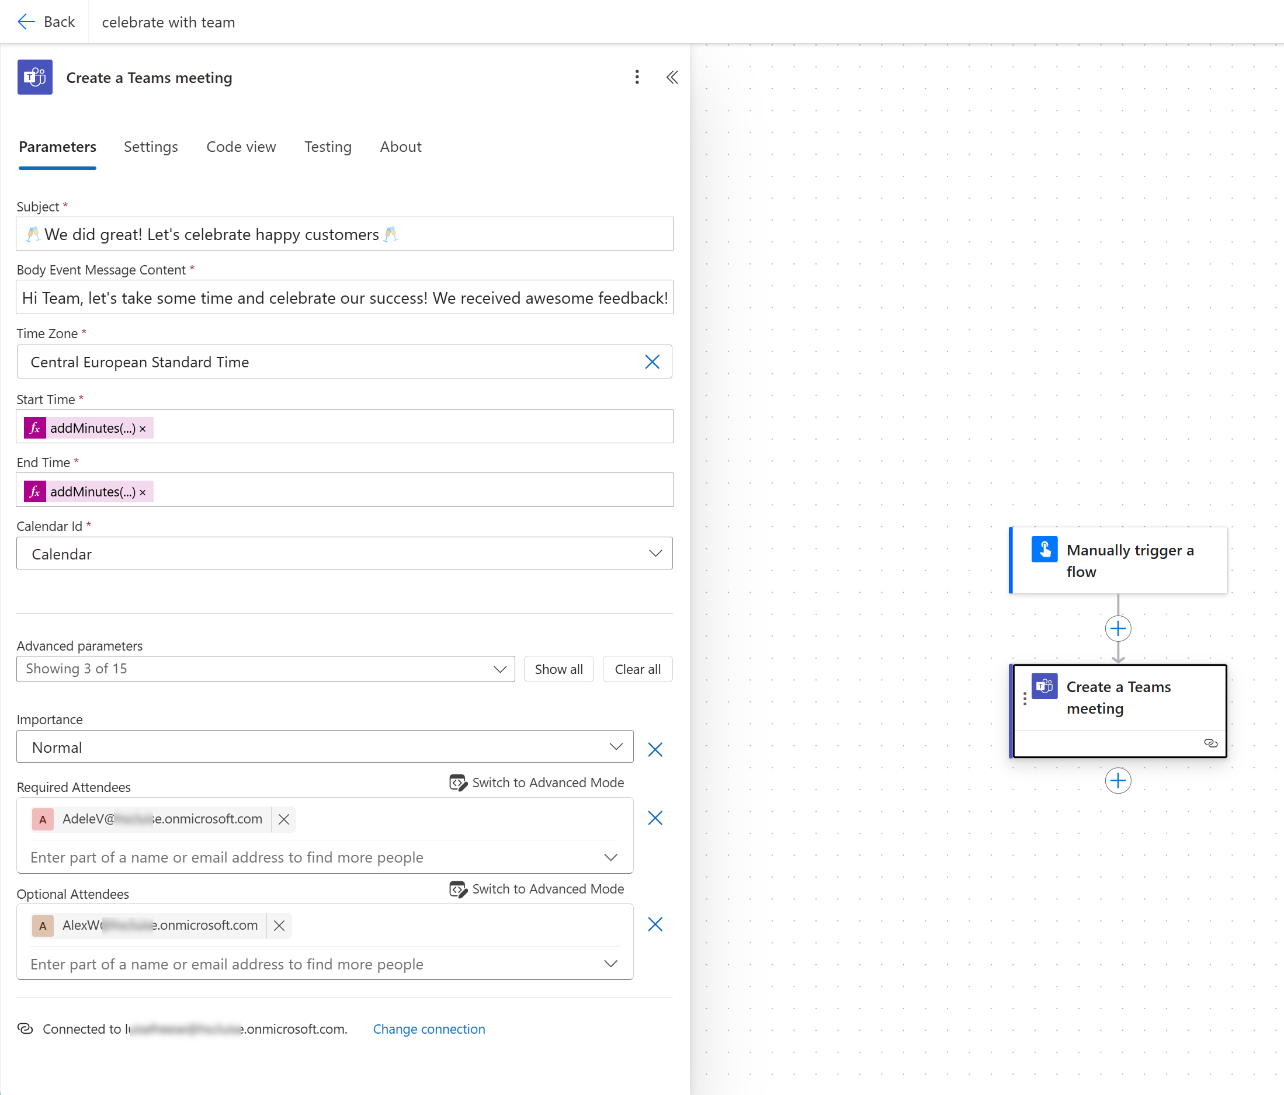Click the Start Time input field
1284x1095 pixels.
(x=345, y=427)
